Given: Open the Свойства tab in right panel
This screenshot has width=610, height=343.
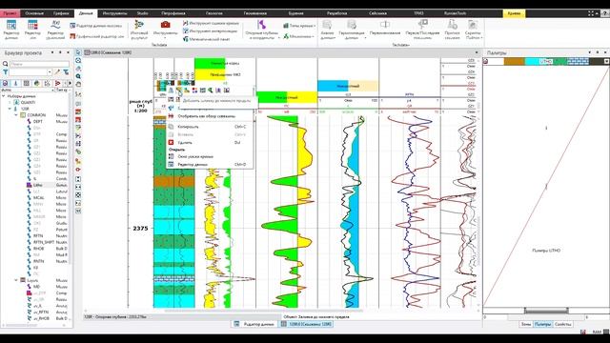Looking at the screenshot, I should pyautogui.click(x=562, y=324).
